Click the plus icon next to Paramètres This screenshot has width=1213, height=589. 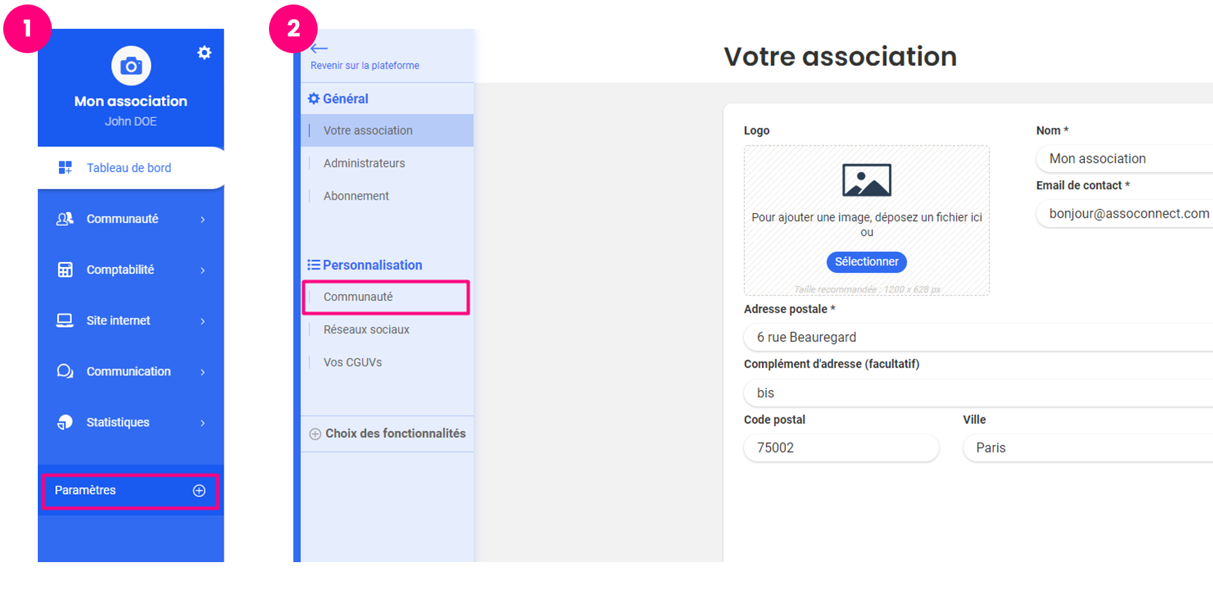coord(199,490)
